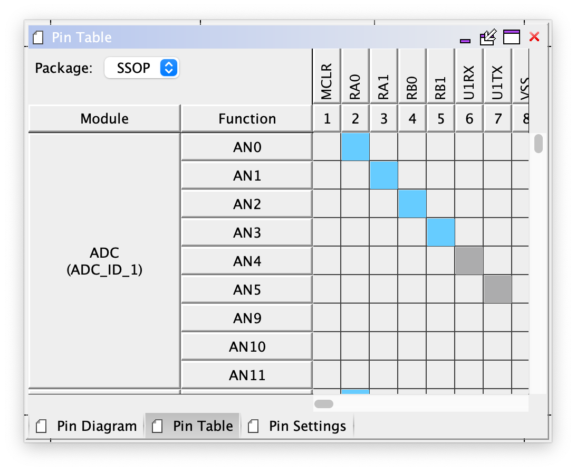576x471 pixels.
Task: Click the undock Pin Table icon
Action: 488,37
